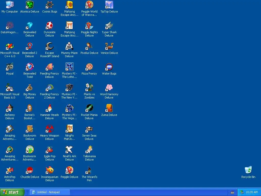The width and height of the screenshot is (261, 196).
Task: Select the Pizza Frenzy icon
Action: (x=89, y=67)
